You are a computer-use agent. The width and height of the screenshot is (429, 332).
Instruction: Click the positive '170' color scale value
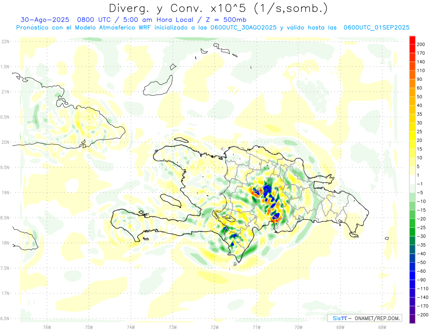(x=421, y=53)
